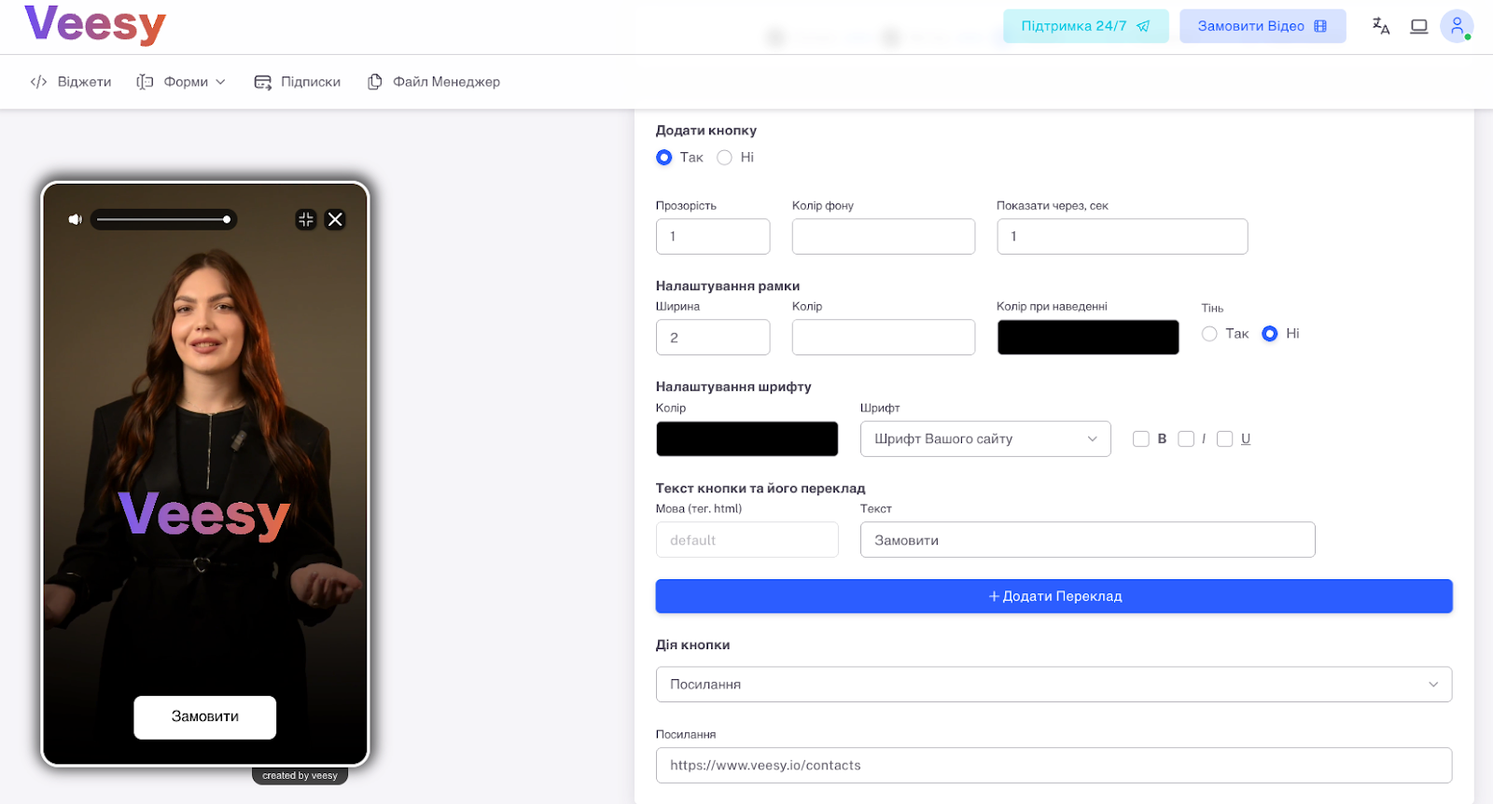
Task: Close the video preview widget
Action: click(336, 219)
